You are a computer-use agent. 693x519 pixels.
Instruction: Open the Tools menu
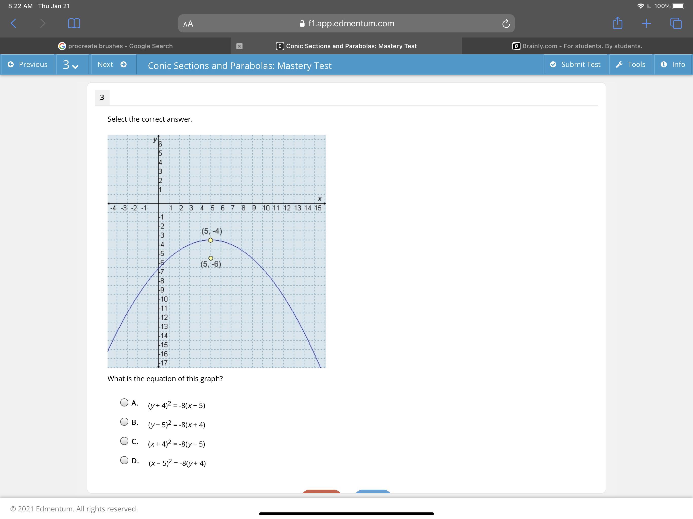tap(630, 64)
